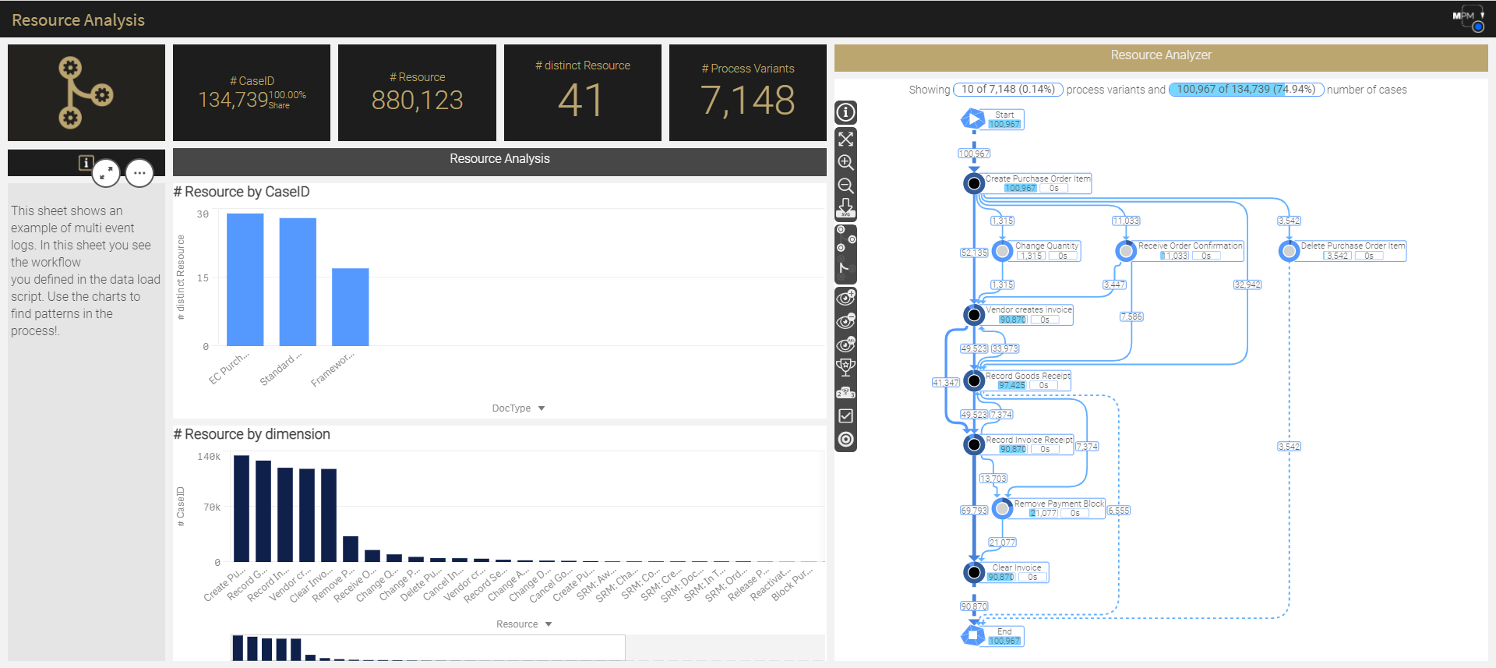This screenshot has height=668, width=1496.
Task: Toggle the checkmark selection icon
Action: click(x=845, y=416)
